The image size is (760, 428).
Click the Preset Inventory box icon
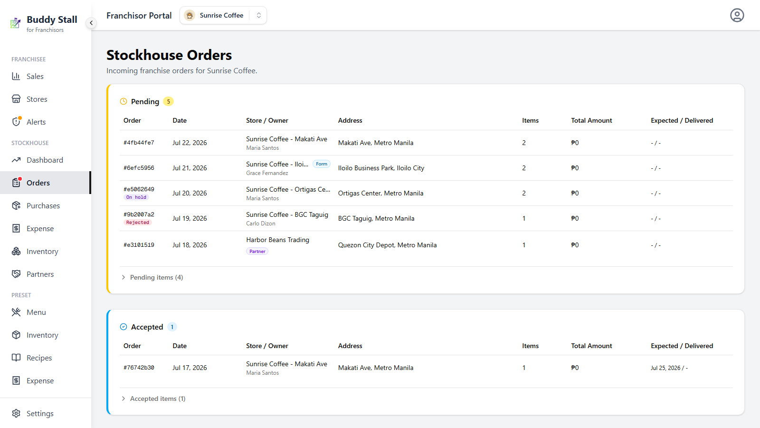point(16,335)
